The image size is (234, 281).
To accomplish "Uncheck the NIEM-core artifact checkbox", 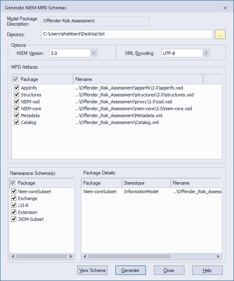I will pyautogui.click(x=17, y=109).
